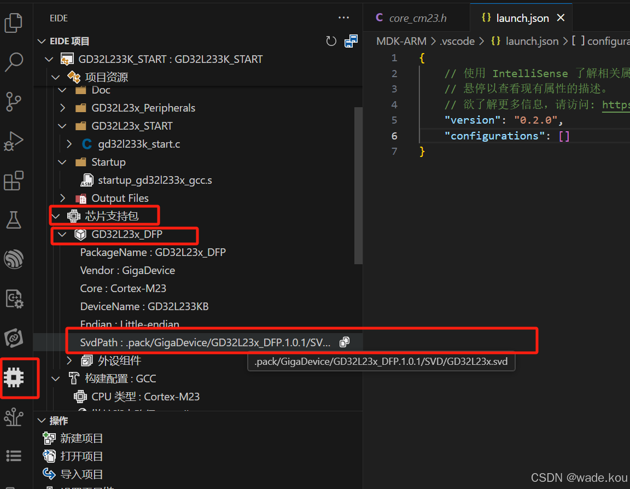
Task: Copy the SvdPath using its copy icon
Action: coord(344,341)
